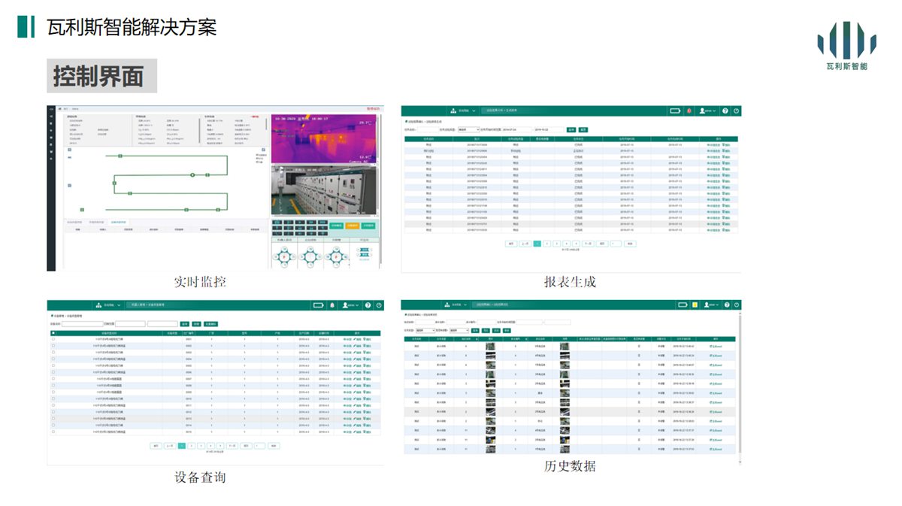The height and width of the screenshot is (506, 902).
Task: Toggle the select-all checkbox in device query table
Action: point(53,332)
